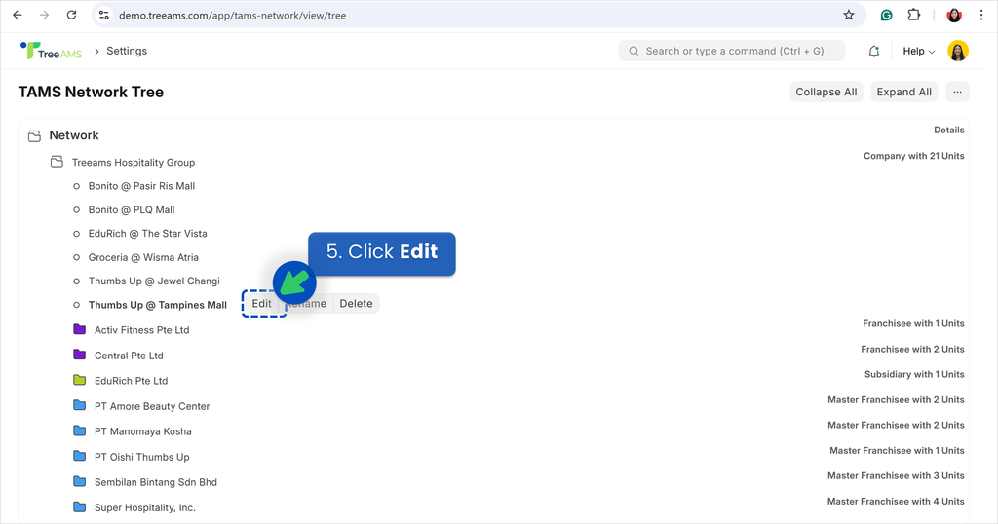Viewport: 998px width, 524px height.
Task: Click the circle beside Bonito @ Pasir Ris Mall
Action: click(76, 186)
